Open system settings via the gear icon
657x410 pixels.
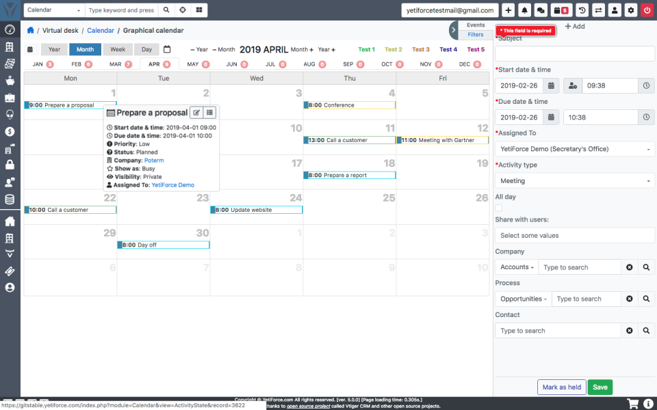pos(631,10)
